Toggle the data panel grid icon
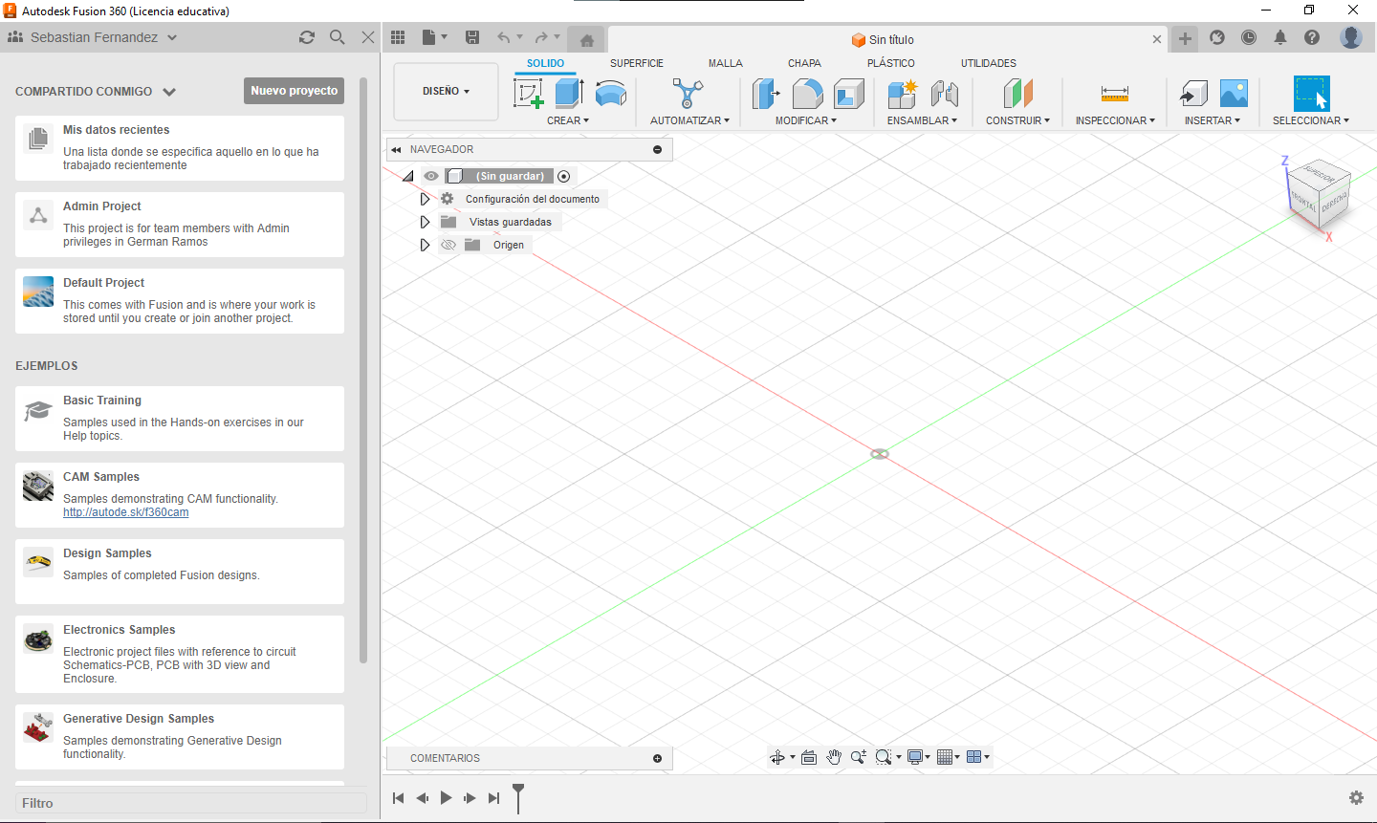Image resolution: width=1377 pixels, height=823 pixels. point(398,37)
